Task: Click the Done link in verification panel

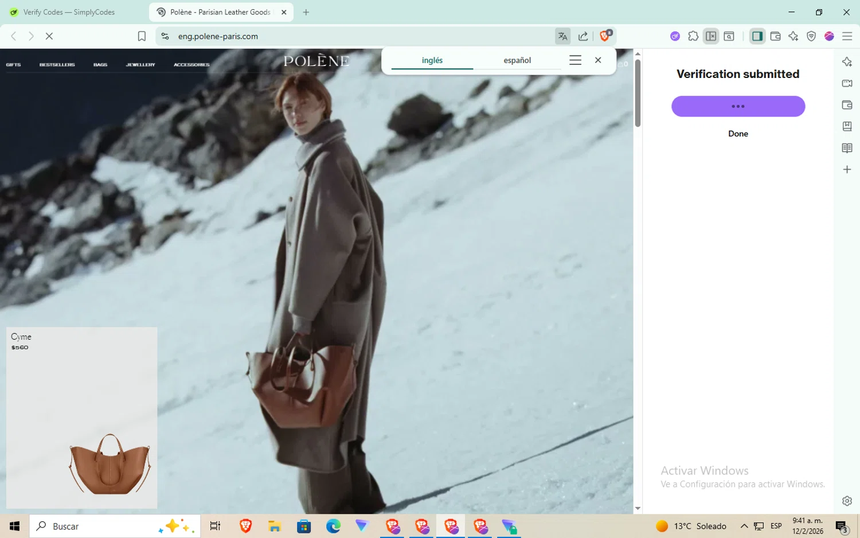Action: click(738, 134)
